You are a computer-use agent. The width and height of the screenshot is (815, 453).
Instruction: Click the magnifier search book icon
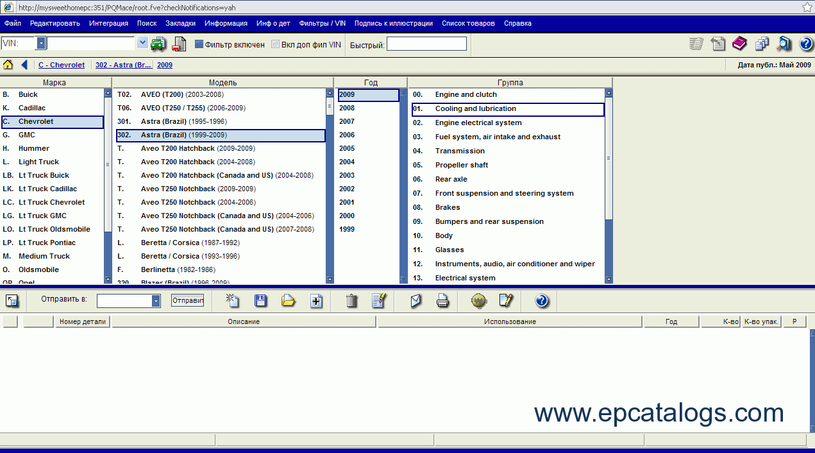[x=784, y=44]
